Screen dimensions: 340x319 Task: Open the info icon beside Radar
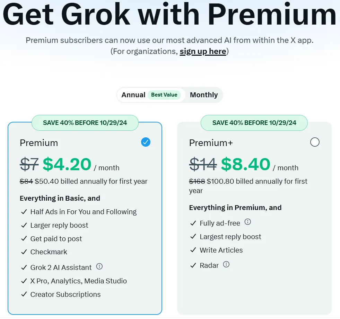coord(226,264)
